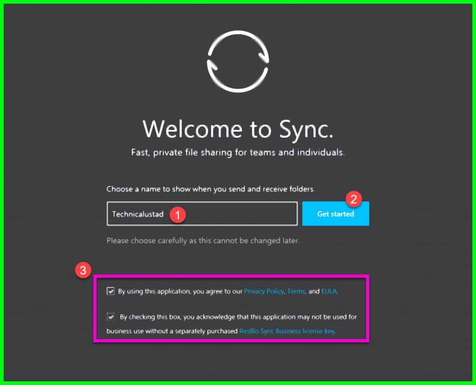Click the "Fast, private file sharing" tagline
476x385 pixels.
[x=238, y=152]
